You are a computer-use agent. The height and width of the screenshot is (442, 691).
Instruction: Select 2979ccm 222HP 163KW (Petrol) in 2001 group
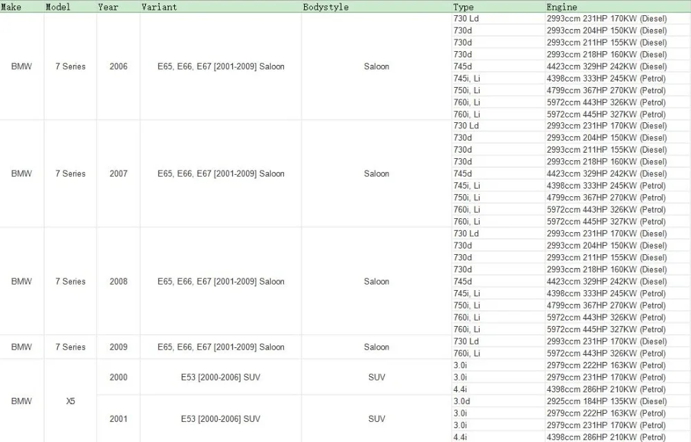(618, 413)
